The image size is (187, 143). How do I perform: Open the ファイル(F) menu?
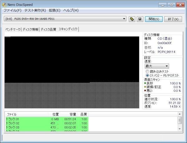(x=12, y=10)
